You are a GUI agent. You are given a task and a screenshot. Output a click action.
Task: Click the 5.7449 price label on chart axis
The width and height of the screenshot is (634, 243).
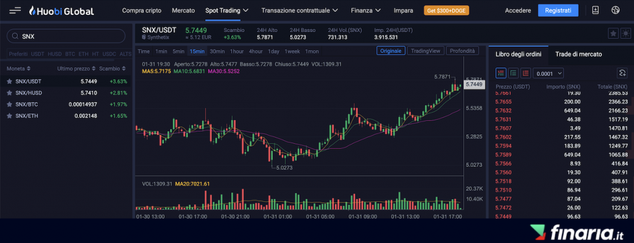pyautogui.click(x=474, y=84)
